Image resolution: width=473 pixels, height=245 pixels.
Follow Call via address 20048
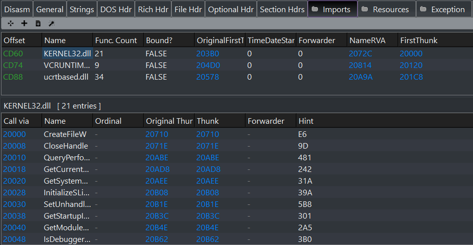click(x=14, y=239)
